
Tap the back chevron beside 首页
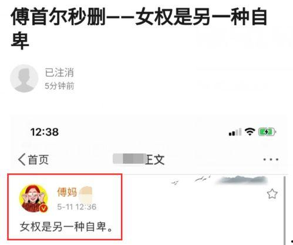pos(22,159)
